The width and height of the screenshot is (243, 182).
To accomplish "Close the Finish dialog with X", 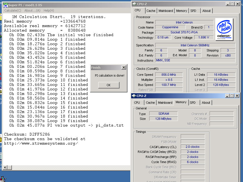I will coord(124,68).
